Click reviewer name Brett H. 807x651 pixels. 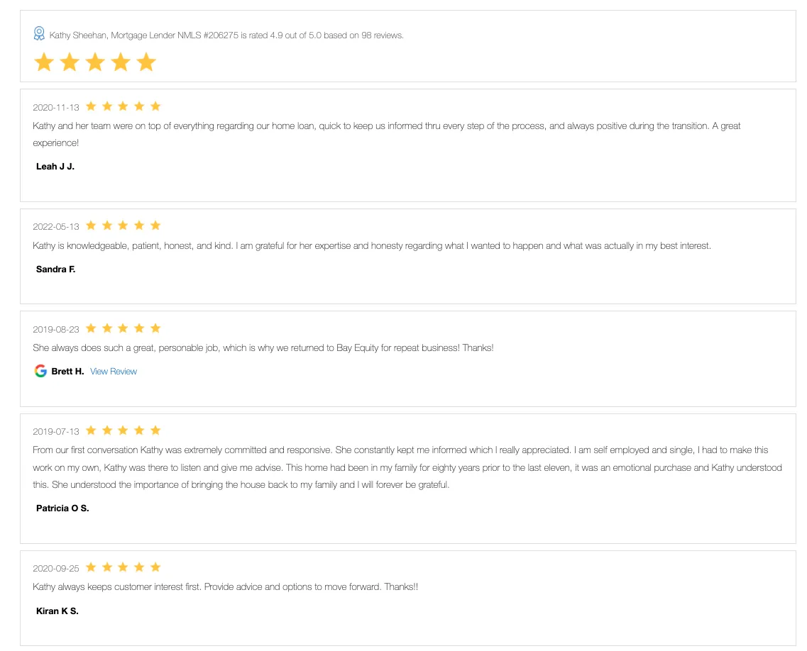(x=67, y=372)
